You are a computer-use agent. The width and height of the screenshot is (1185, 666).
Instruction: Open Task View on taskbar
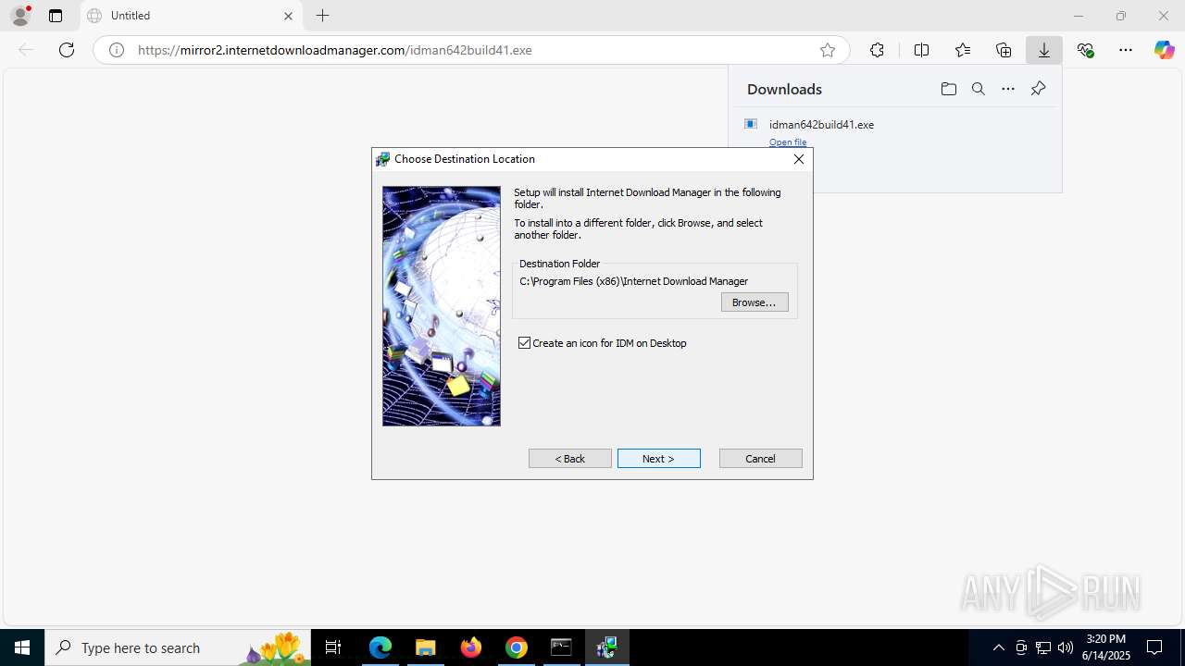[333, 647]
